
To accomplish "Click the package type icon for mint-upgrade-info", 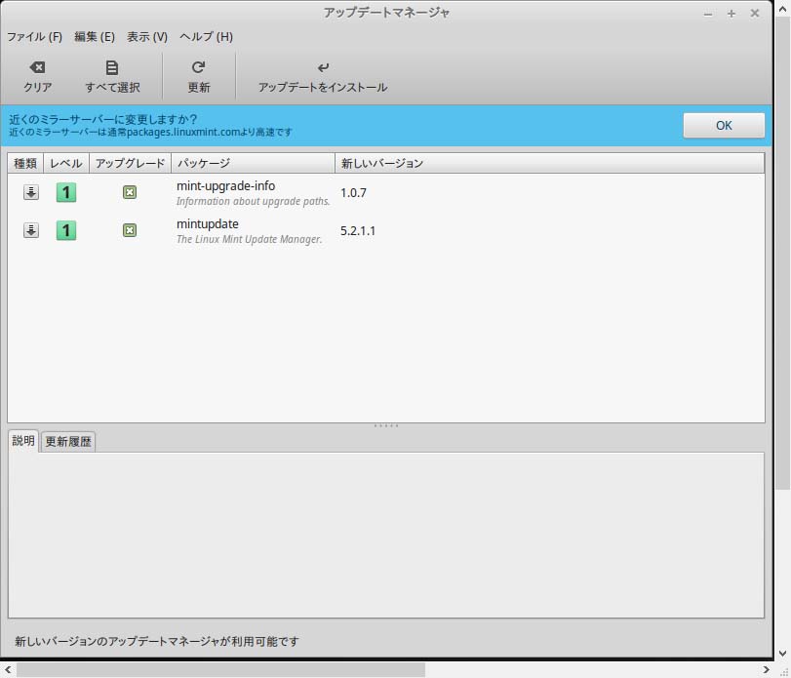I will (x=29, y=192).
